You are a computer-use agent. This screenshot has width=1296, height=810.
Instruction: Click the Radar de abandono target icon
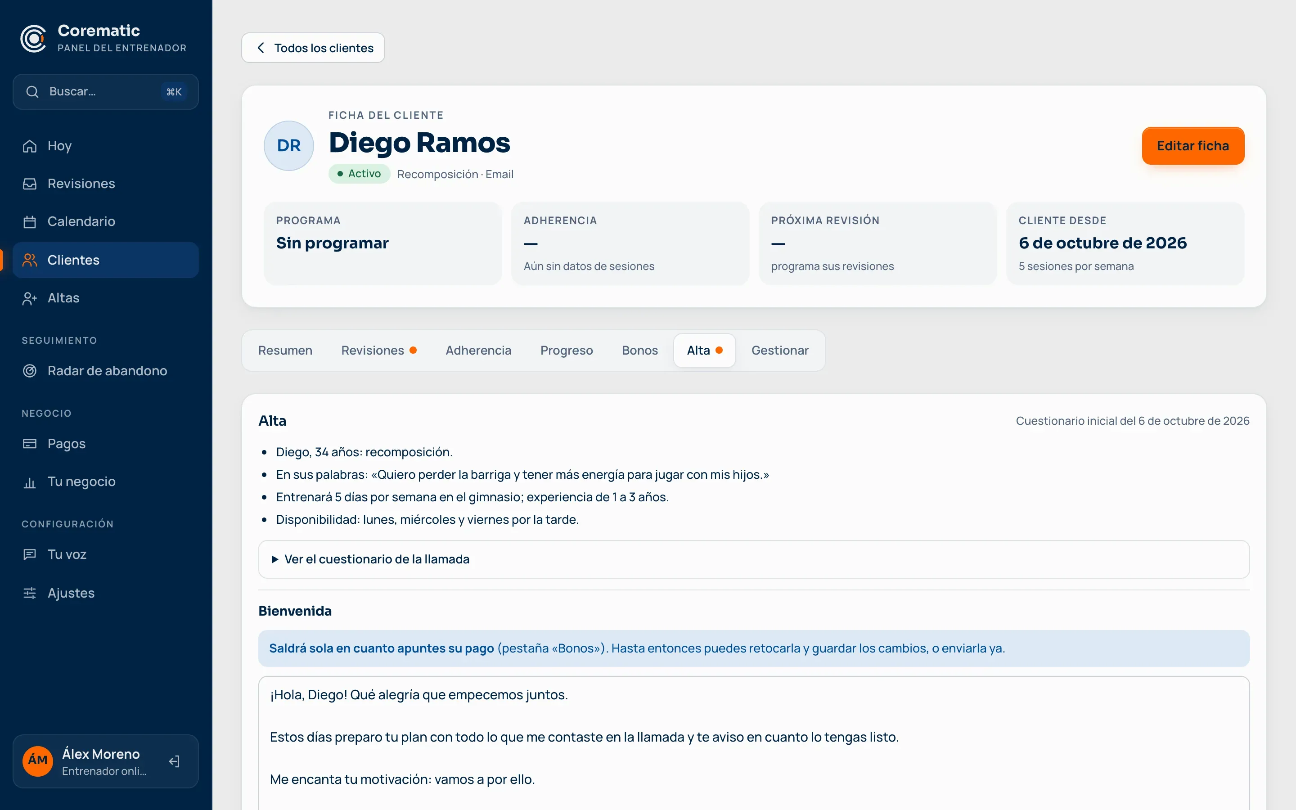click(29, 371)
